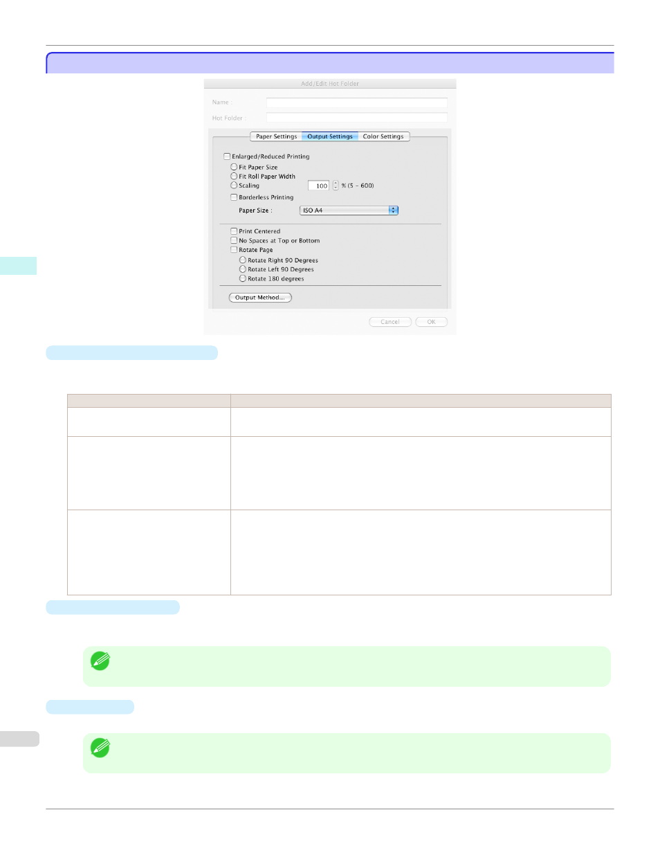Viewport: 660px width, 855px height.
Task: Click the scaling percentage field showing 100
Action: 319,186
